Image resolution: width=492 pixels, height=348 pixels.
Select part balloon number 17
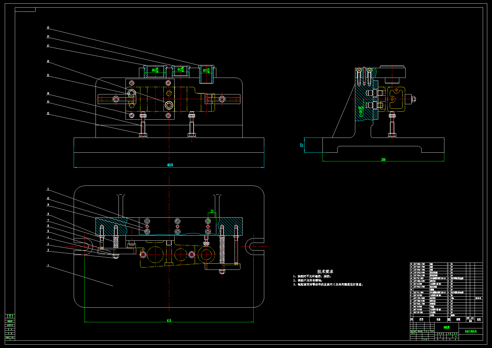(48, 46)
